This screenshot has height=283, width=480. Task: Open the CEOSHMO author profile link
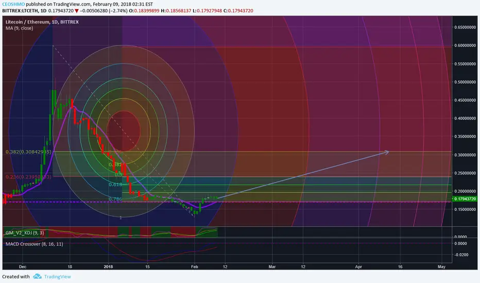click(13, 4)
